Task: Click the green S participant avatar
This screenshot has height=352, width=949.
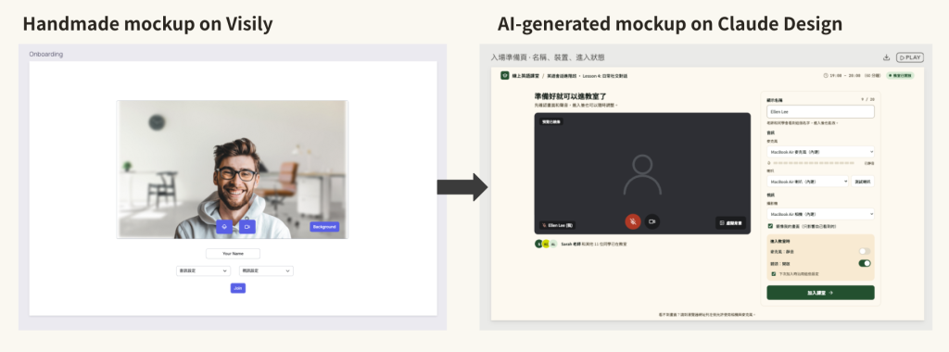Action: pyautogui.click(x=538, y=244)
